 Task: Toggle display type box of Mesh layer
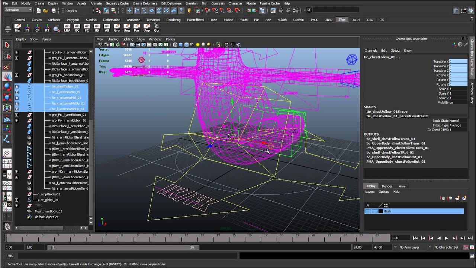(x=374, y=211)
